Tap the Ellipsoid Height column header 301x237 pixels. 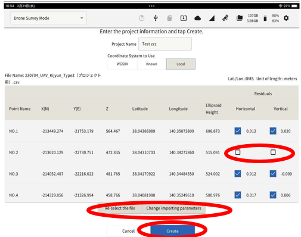pyautogui.click(x=213, y=109)
